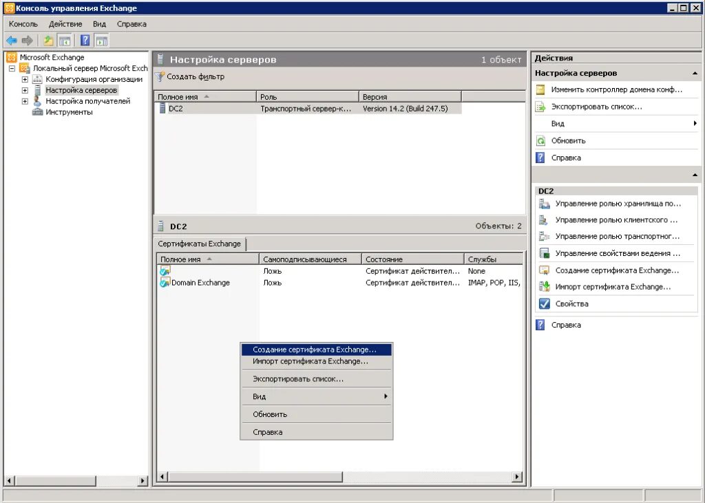Click Создание сертификата Exchange icon in actions
Screen dimensions: 705x503
click(x=545, y=270)
